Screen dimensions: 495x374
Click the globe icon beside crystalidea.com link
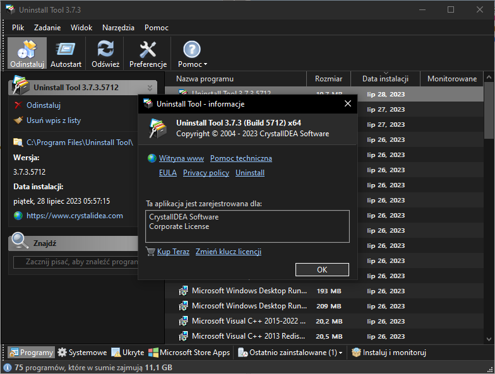18,216
